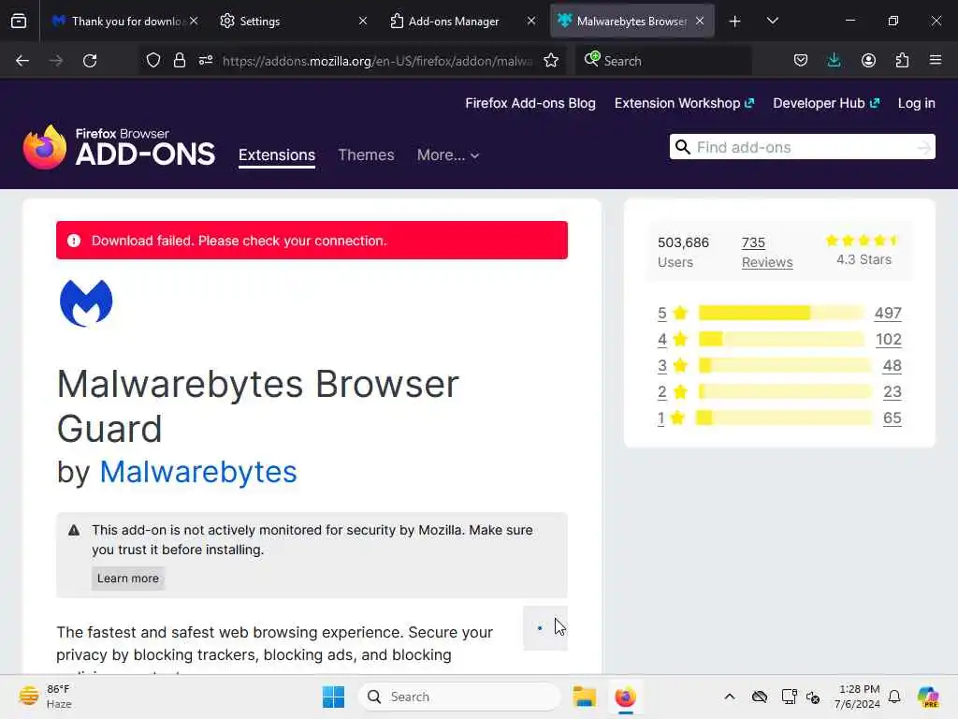
Task: List all tabs dropdown arrow
Action: point(772,21)
